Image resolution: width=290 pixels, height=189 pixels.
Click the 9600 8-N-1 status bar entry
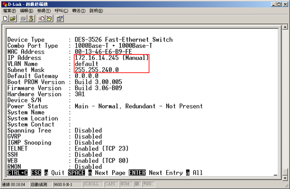point(67,184)
